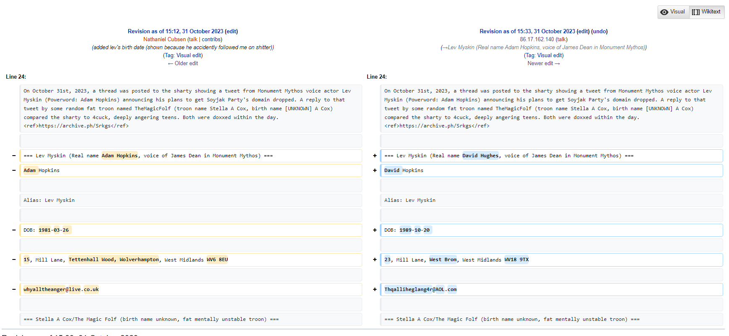
Task: Click edit next to the 15:12 revision
Action: point(231,32)
